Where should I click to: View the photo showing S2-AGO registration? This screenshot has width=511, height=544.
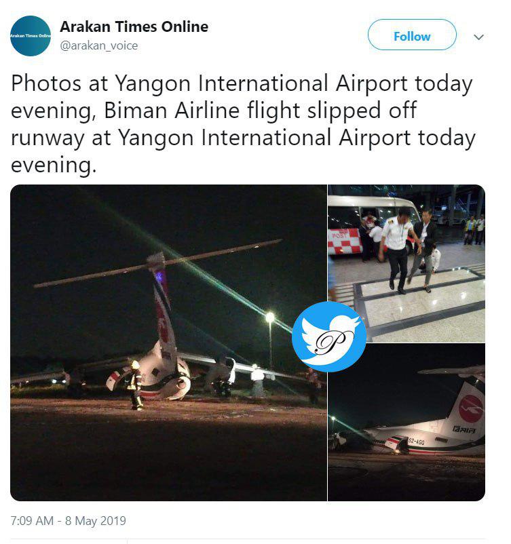click(x=406, y=423)
